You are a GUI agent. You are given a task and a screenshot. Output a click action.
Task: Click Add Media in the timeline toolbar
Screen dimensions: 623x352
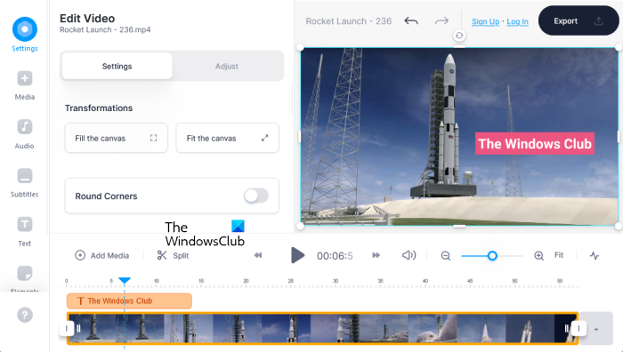coord(102,256)
